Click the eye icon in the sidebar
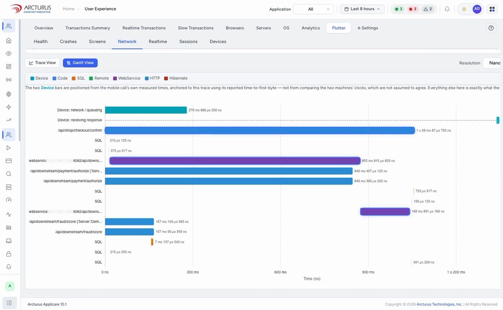This screenshot has height=310, width=503. point(9,54)
